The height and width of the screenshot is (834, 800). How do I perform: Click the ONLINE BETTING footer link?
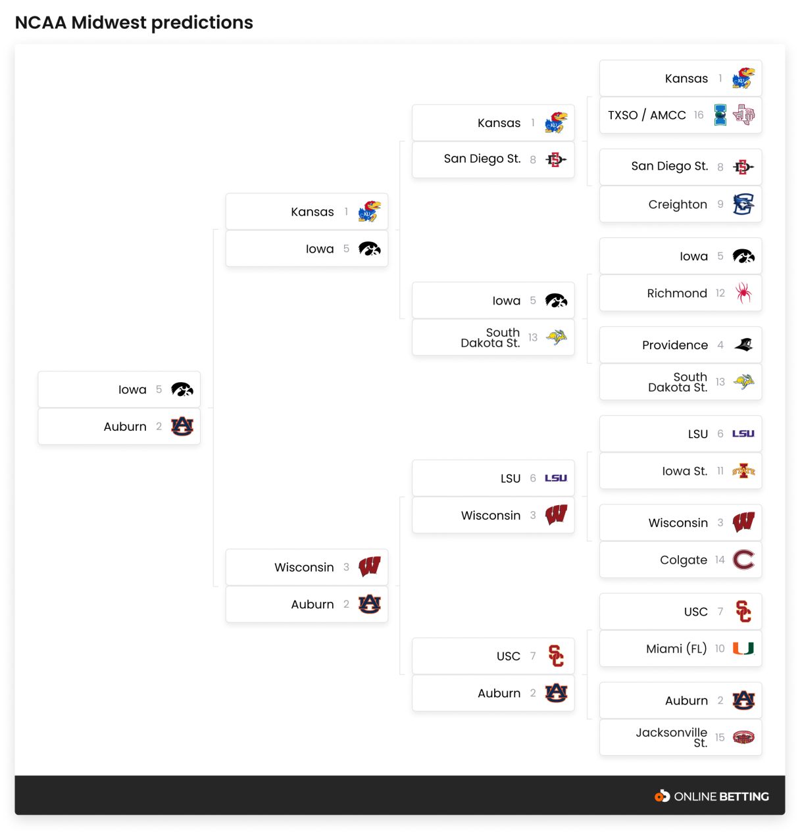click(712, 796)
